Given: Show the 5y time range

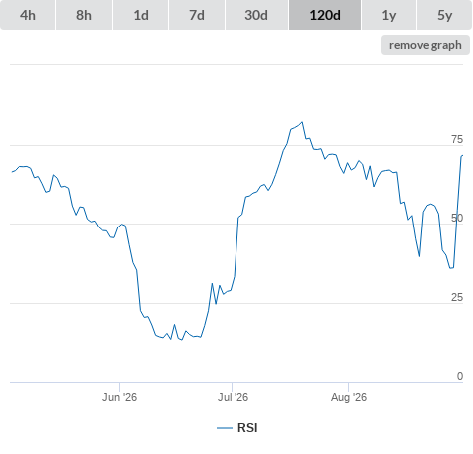Looking at the screenshot, I should [x=444, y=15].
